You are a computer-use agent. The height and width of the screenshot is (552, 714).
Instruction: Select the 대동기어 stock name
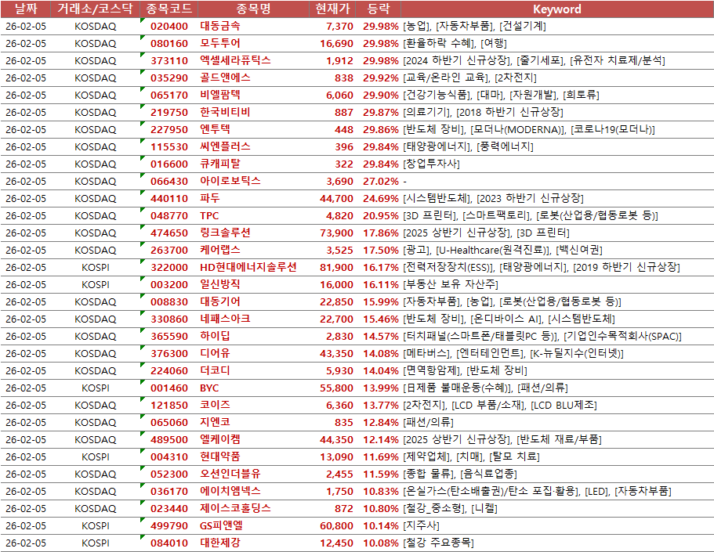tap(220, 301)
